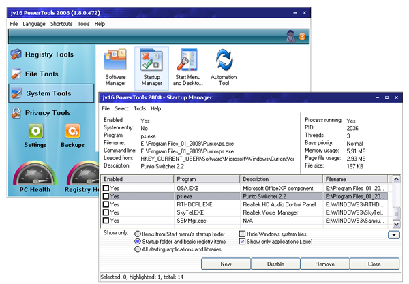Minimize the main PowerTools window
409x284 pixels.
click(x=295, y=13)
